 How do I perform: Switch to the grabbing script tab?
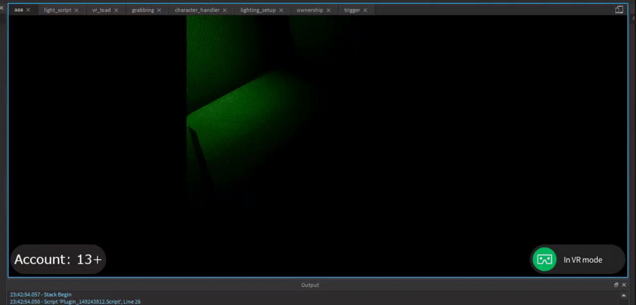pos(142,10)
